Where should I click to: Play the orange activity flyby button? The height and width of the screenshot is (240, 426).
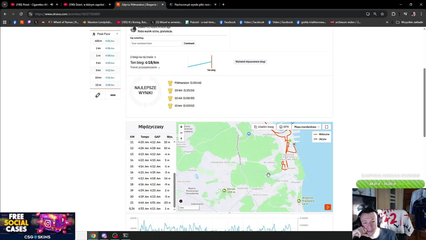tap(327, 207)
